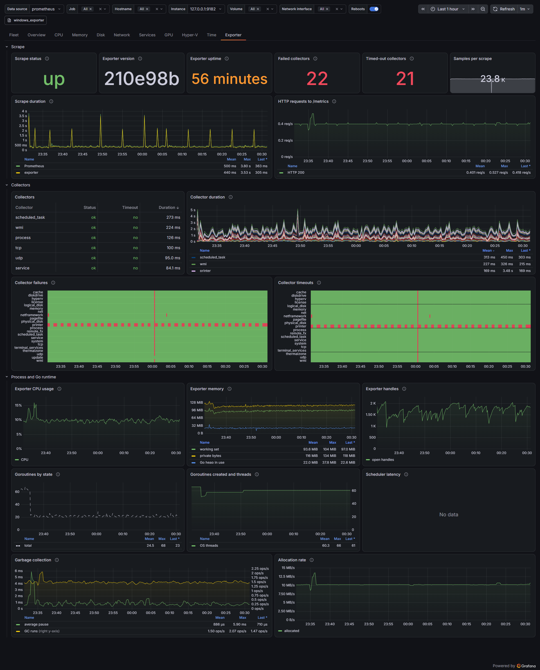
Task: Open the 1m refresh interval dropdown
Action: [x=525, y=9]
